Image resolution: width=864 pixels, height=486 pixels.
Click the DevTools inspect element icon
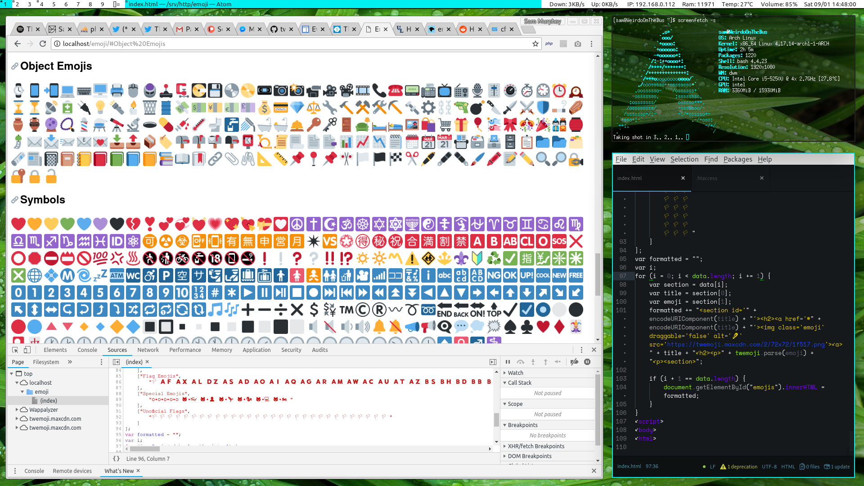[15, 350]
